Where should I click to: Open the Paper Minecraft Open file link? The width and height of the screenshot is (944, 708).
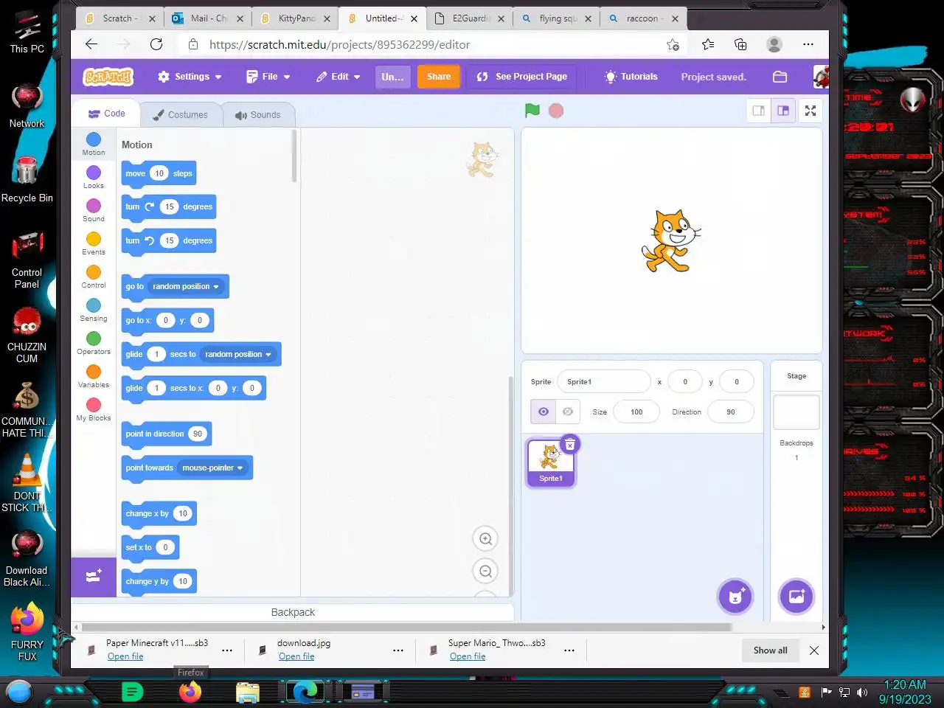pos(125,656)
